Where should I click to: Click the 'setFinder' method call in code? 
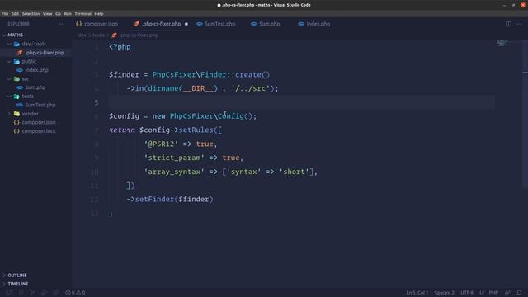pos(154,200)
